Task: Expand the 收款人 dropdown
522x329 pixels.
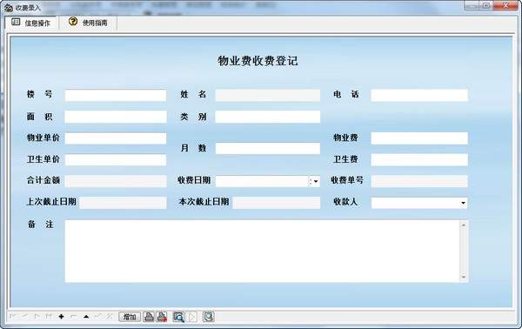Action: pyautogui.click(x=463, y=203)
